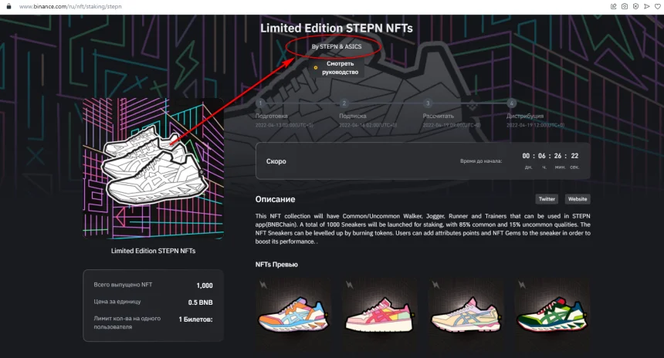
Task: Select step 2 Подписка in timeline
Action: [x=344, y=103]
